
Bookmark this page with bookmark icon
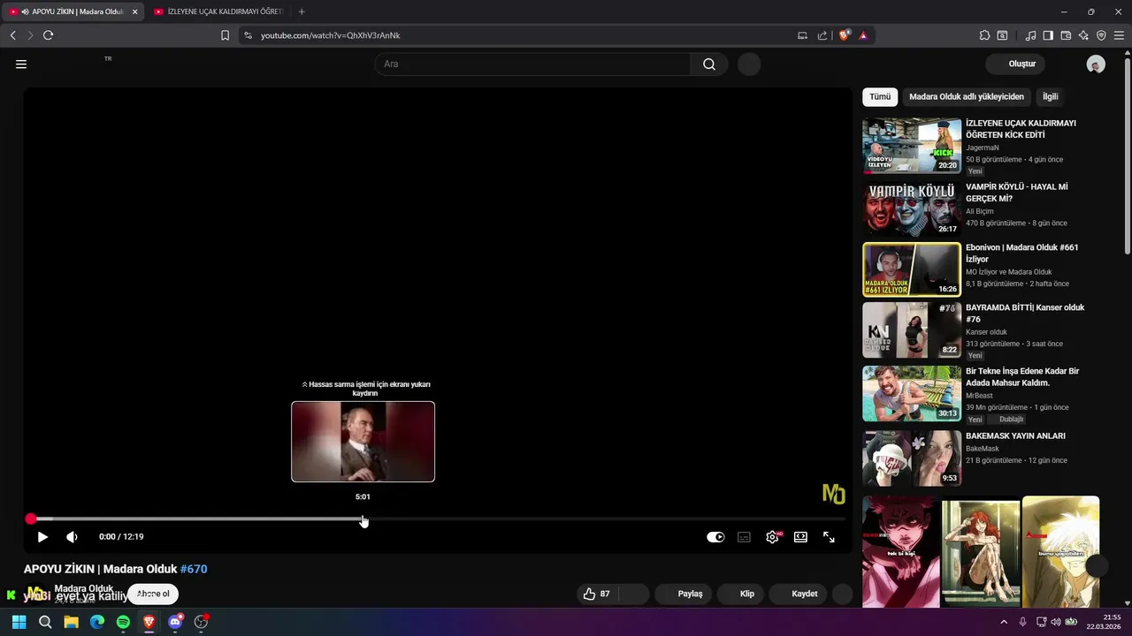[225, 35]
